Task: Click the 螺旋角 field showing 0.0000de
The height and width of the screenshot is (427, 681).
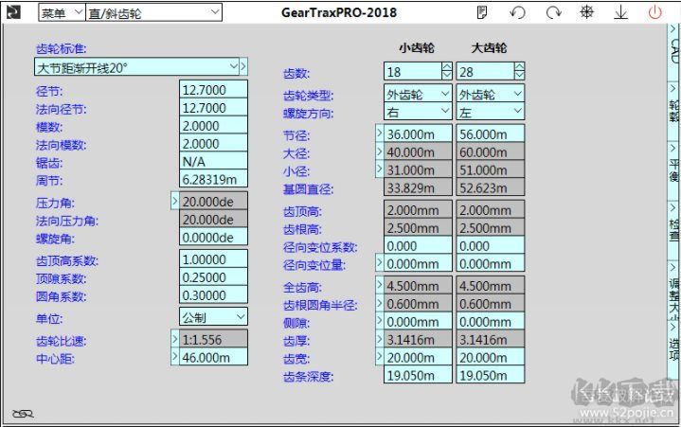Action: pyautogui.click(x=213, y=237)
